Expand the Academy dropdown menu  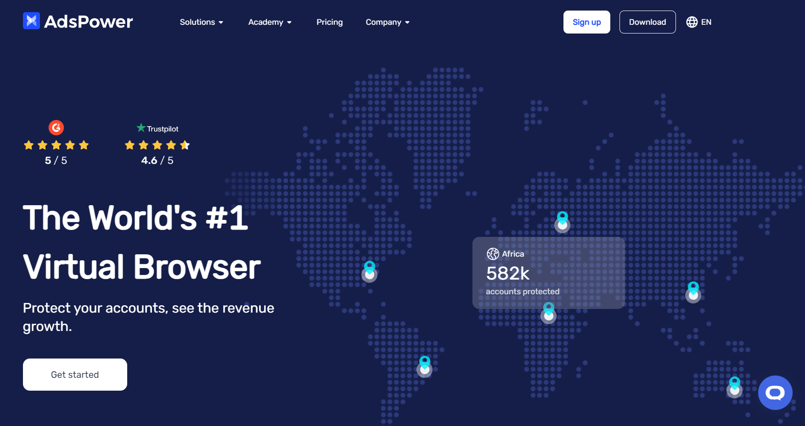coord(270,22)
